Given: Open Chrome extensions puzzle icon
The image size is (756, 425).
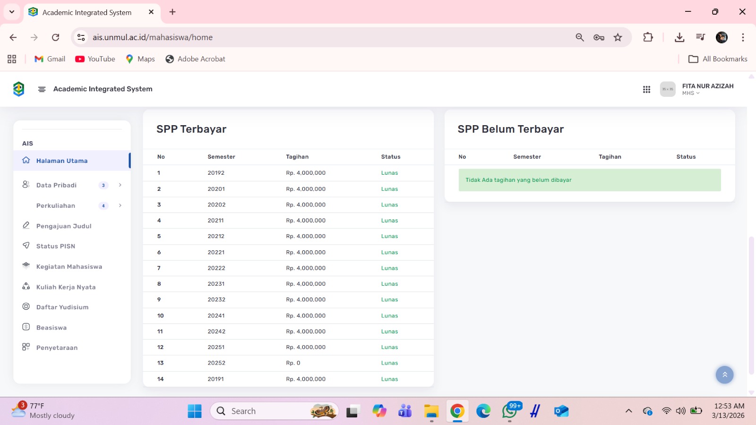Looking at the screenshot, I should coord(648,37).
